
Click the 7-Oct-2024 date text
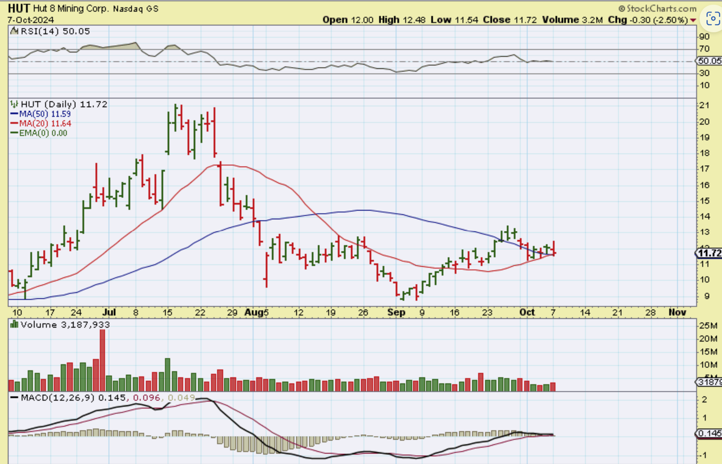[x=31, y=20]
